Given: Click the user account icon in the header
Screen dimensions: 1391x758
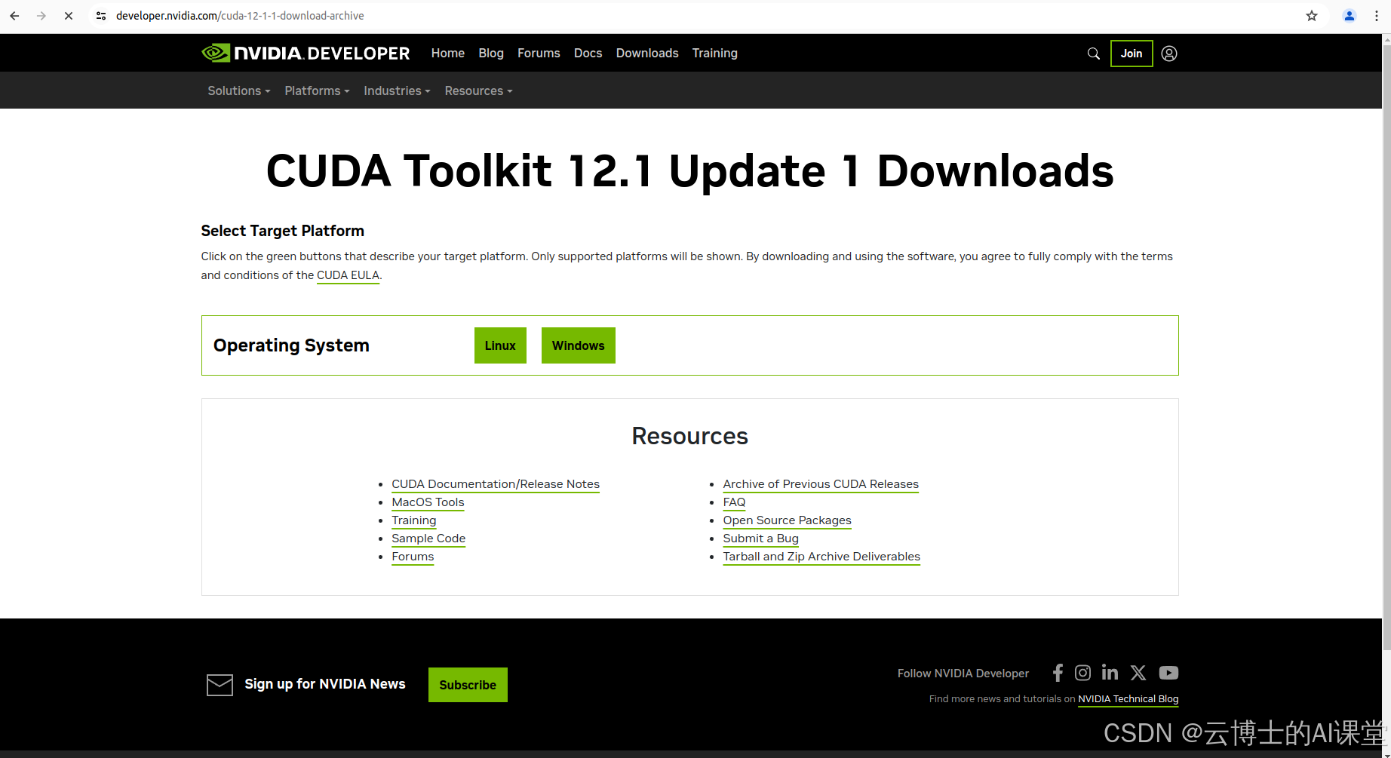Looking at the screenshot, I should click(1169, 54).
